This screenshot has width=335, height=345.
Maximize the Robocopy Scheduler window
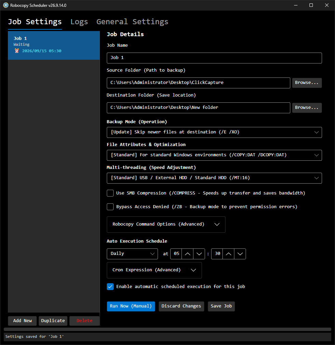311,5
